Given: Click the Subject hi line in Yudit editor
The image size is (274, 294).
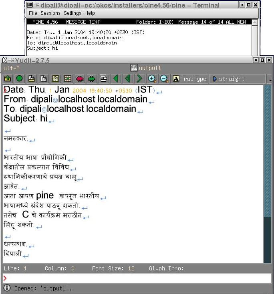Looking at the screenshot, I should [x=26, y=119].
